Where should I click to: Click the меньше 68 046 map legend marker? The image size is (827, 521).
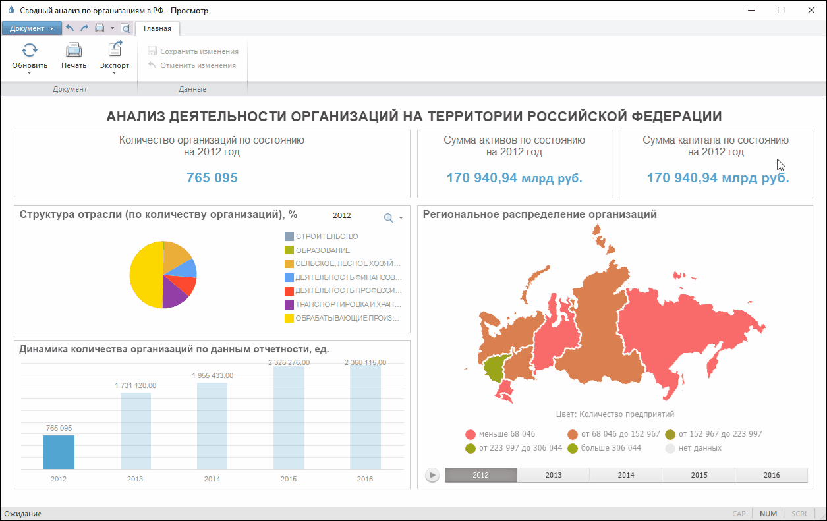[x=470, y=435]
